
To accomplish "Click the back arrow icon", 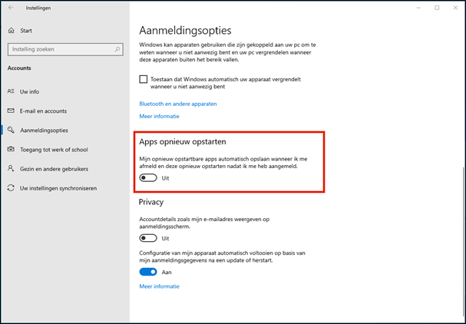I will click(x=11, y=8).
